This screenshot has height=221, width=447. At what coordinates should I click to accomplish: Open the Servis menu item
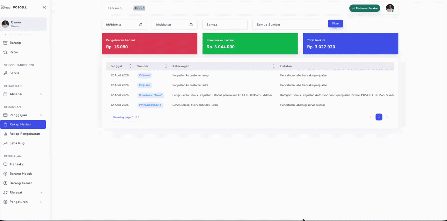pyautogui.click(x=23, y=73)
